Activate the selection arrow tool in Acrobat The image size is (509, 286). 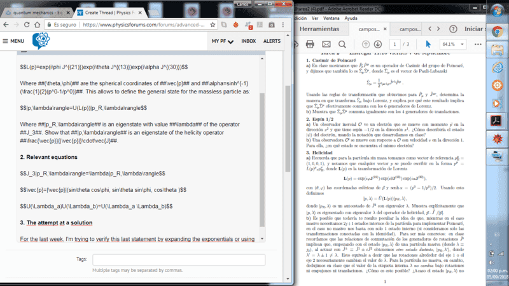428,44
